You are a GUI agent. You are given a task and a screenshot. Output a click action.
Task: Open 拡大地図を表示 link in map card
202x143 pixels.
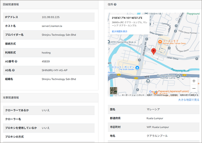coord(119,31)
